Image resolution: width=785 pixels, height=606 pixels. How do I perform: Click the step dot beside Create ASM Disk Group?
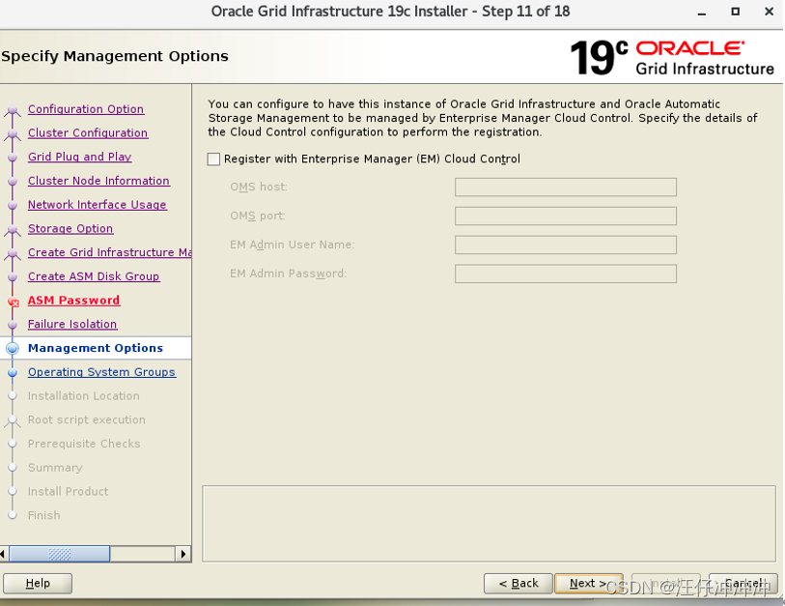(13, 276)
